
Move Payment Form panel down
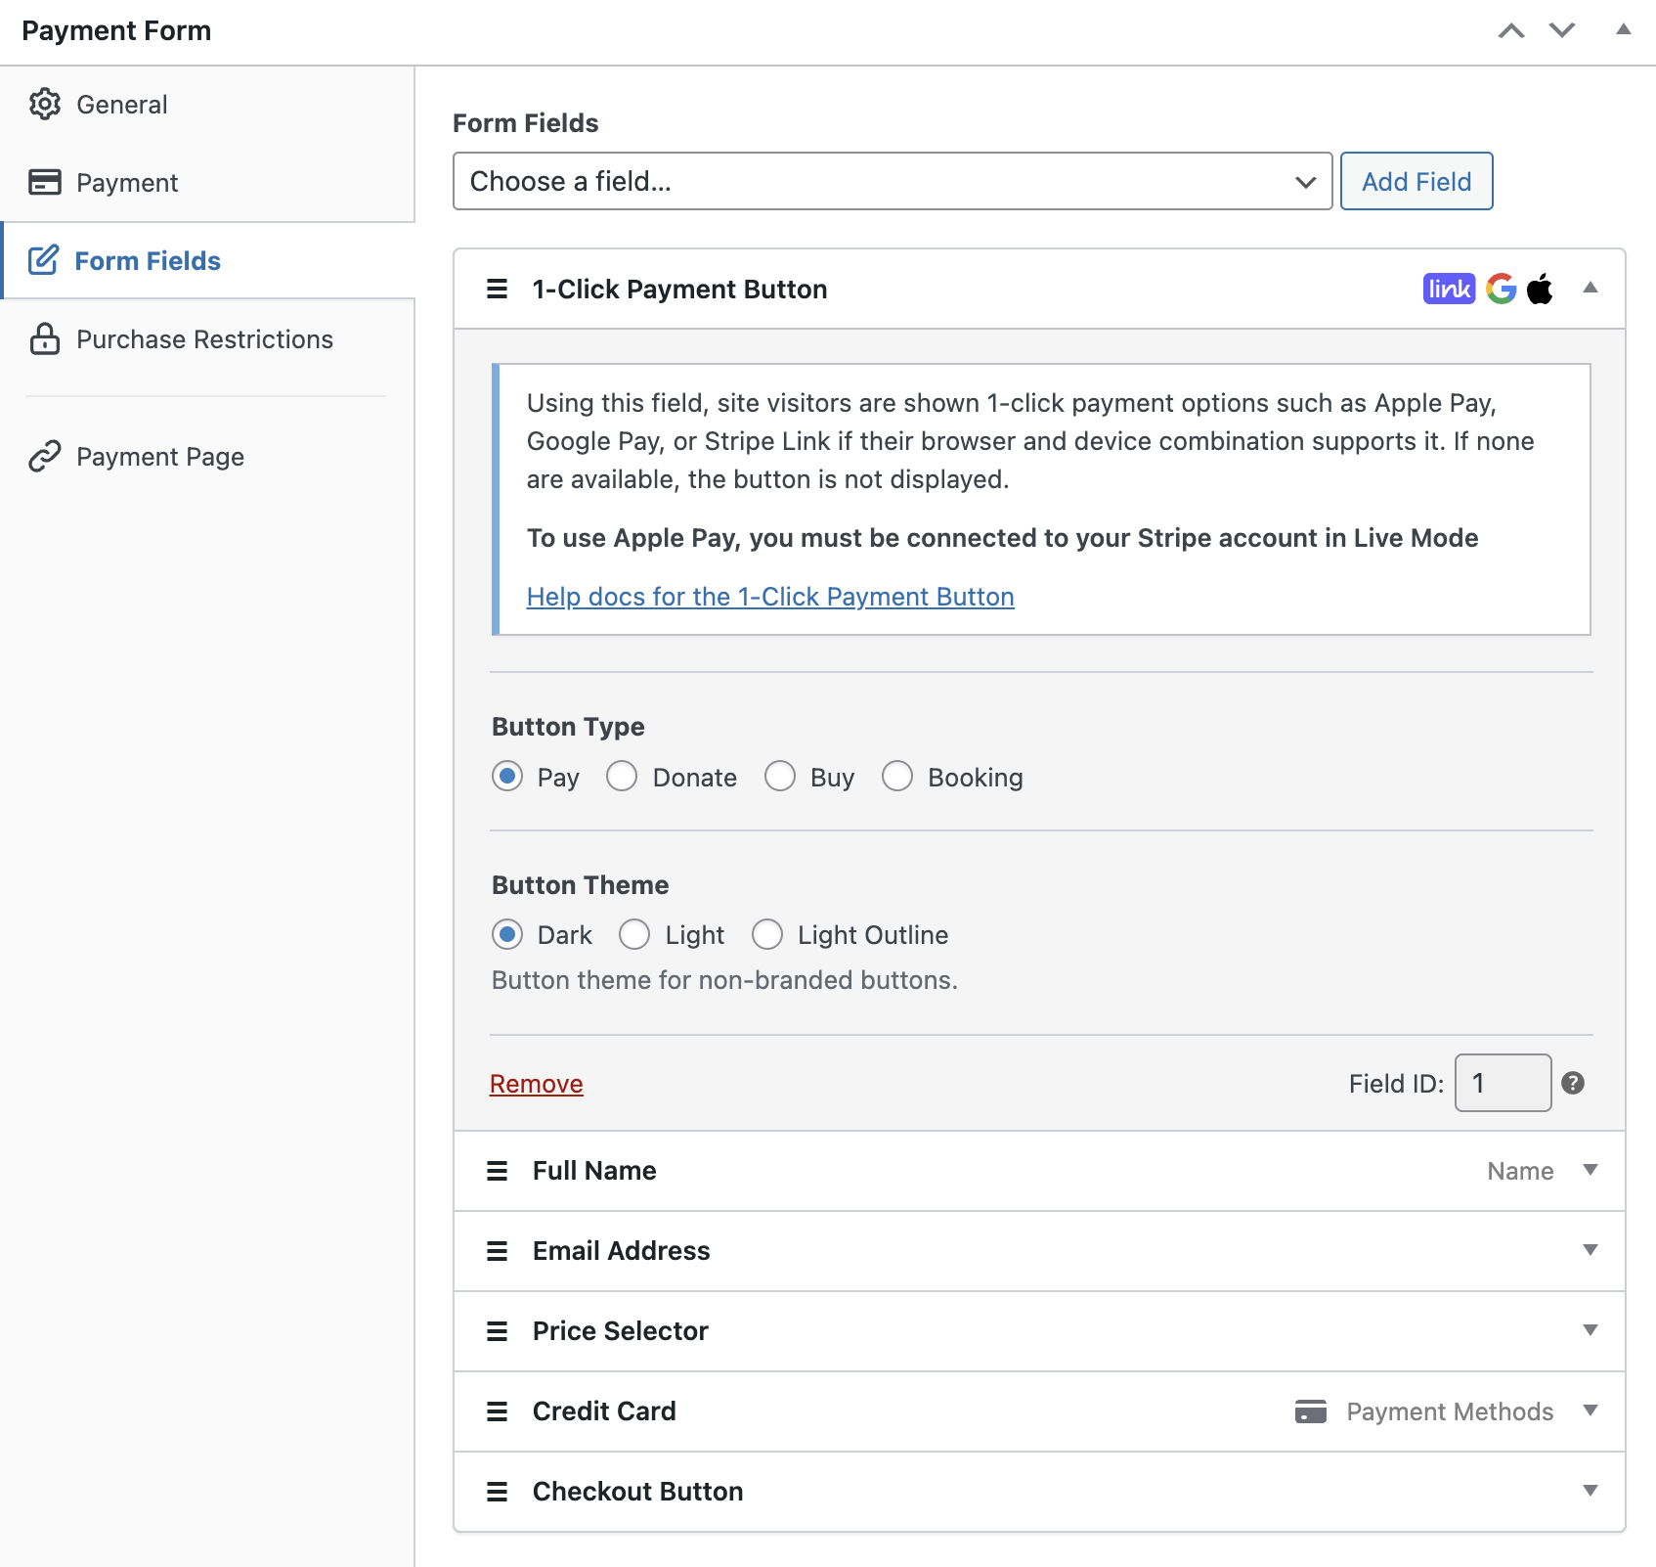click(x=1562, y=30)
